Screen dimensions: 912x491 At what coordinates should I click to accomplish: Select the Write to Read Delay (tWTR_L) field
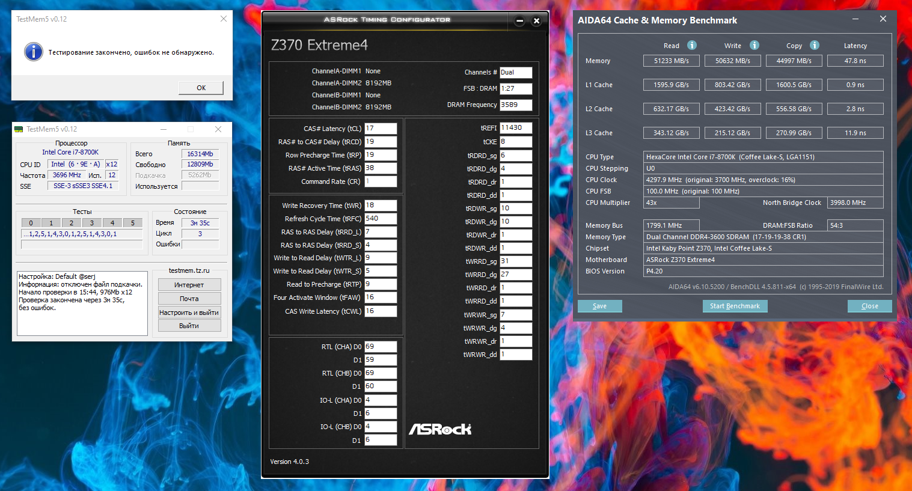click(381, 258)
